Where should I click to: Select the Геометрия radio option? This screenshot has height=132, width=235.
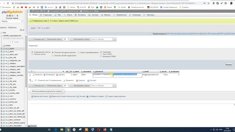click(101, 52)
